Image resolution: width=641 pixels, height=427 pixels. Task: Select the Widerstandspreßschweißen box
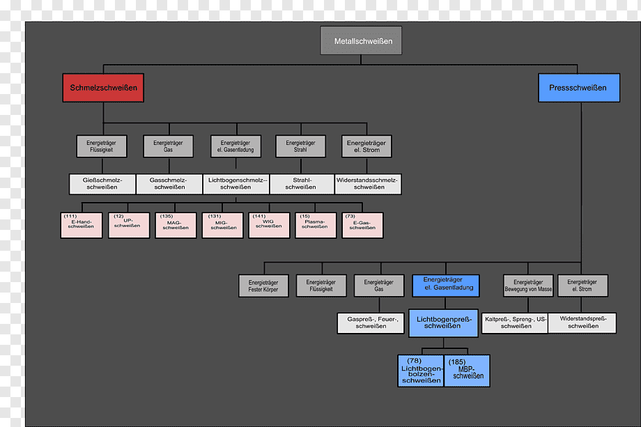click(582, 323)
